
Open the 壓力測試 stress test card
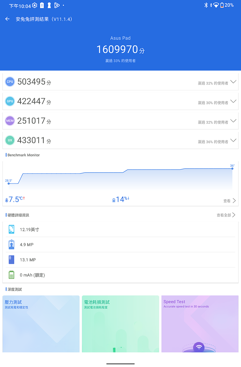[41, 324]
